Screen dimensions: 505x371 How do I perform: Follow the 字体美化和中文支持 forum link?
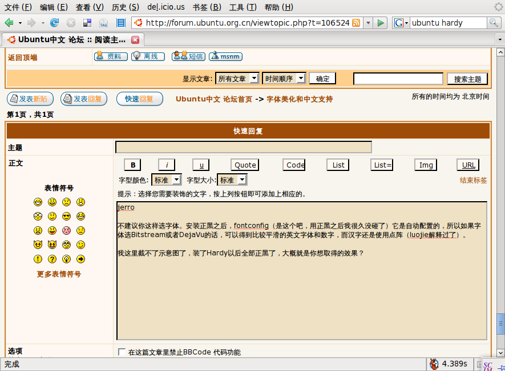[300, 99]
